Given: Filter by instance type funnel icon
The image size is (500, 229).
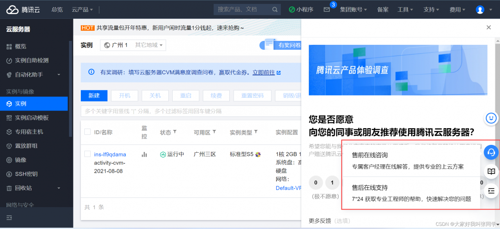Looking at the screenshot, I should 255,132.
